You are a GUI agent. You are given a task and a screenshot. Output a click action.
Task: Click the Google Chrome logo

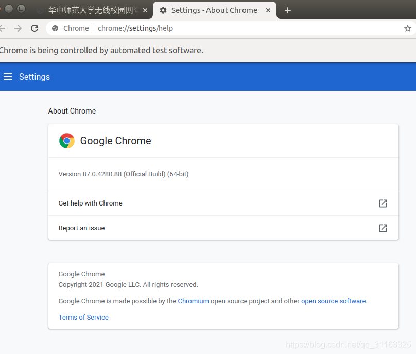(67, 141)
